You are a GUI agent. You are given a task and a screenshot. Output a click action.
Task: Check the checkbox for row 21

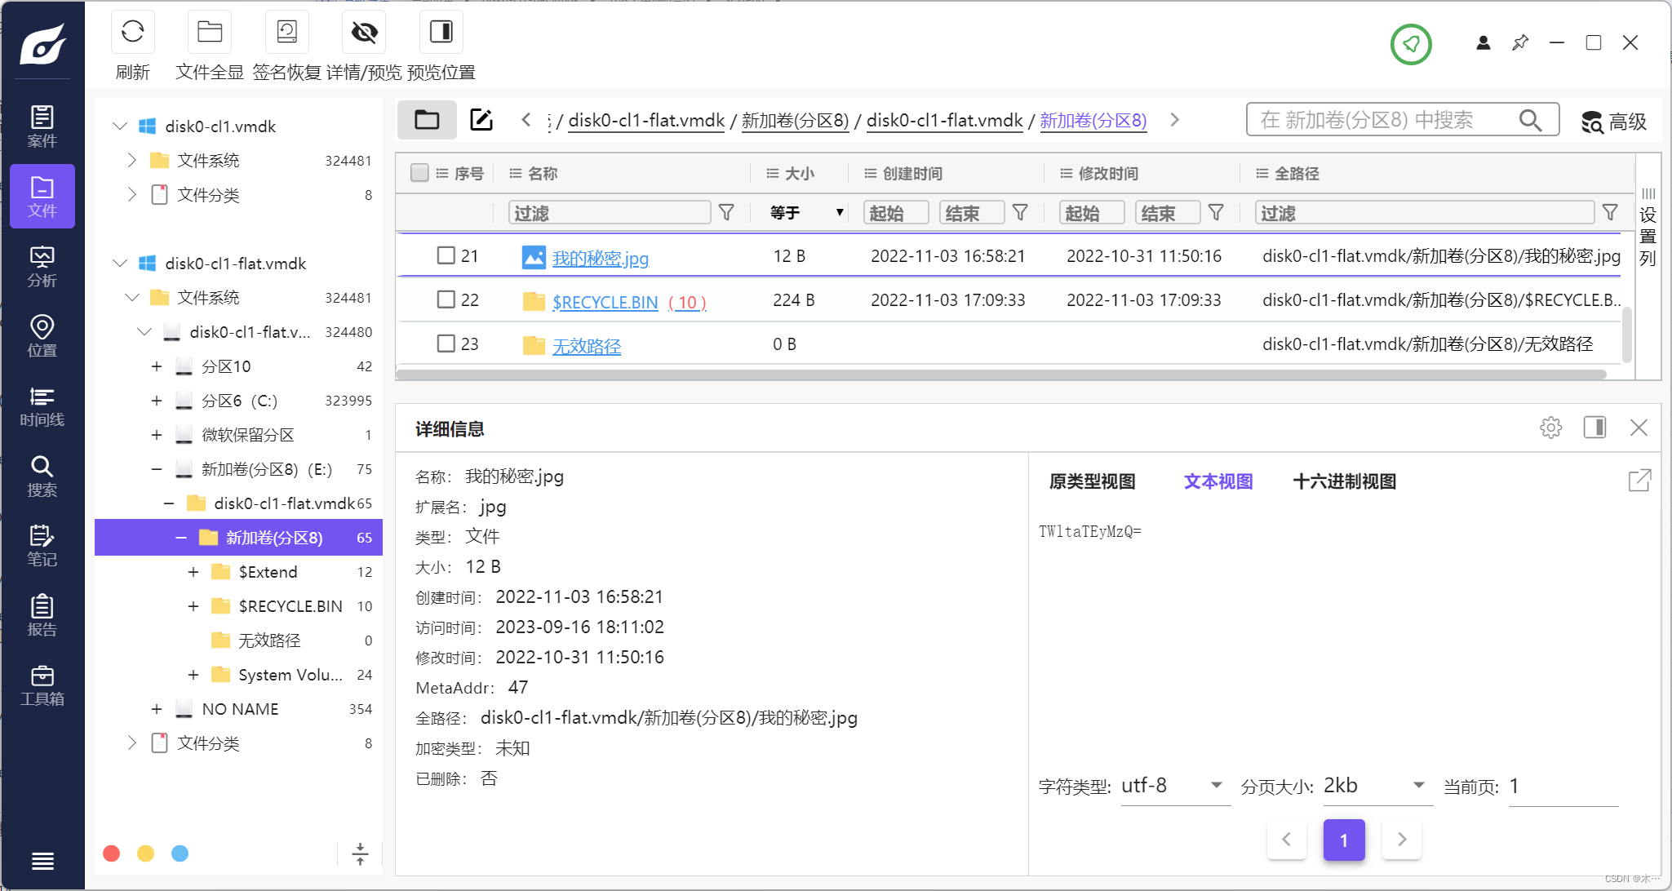(x=446, y=255)
